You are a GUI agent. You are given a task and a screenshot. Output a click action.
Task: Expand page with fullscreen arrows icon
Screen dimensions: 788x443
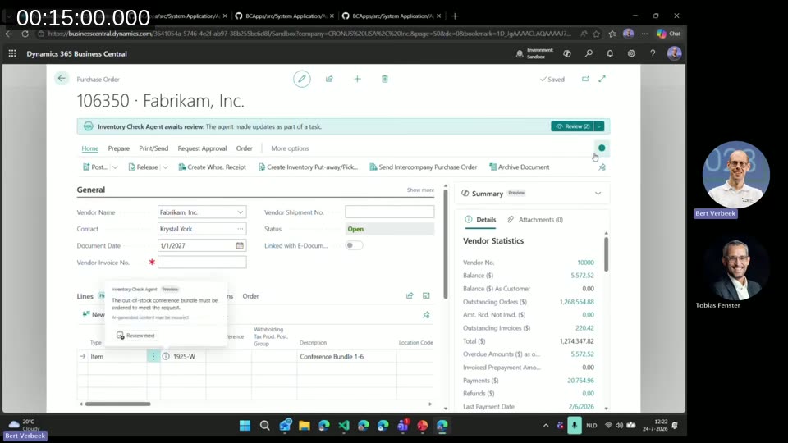pos(602,79)
